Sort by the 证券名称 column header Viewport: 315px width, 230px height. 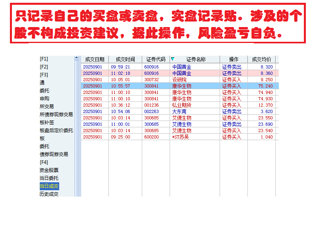195,59
